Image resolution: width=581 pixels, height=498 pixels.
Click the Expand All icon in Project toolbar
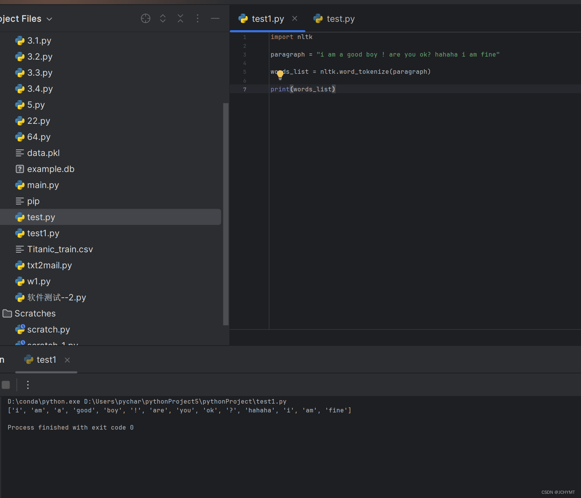coord(162,18)
